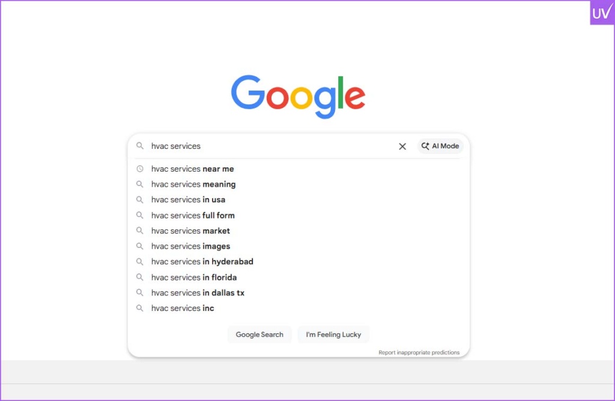This screenshot has width=615, height=401.
Task: Select suggestion 'hvac services near me'
Action: point(192,169)
